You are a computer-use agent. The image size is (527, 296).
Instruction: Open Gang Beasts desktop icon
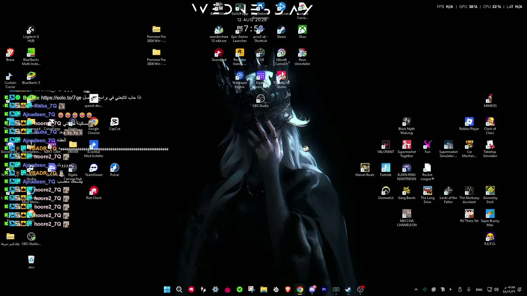pyautogui.click(x=406, y=193)
